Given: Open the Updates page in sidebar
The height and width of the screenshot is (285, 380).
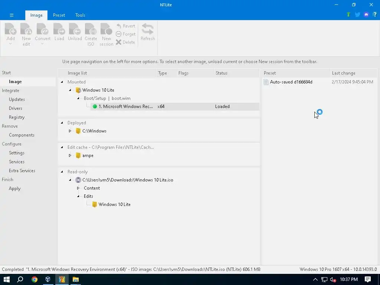Looking at the screenshot, I should 17,99.
